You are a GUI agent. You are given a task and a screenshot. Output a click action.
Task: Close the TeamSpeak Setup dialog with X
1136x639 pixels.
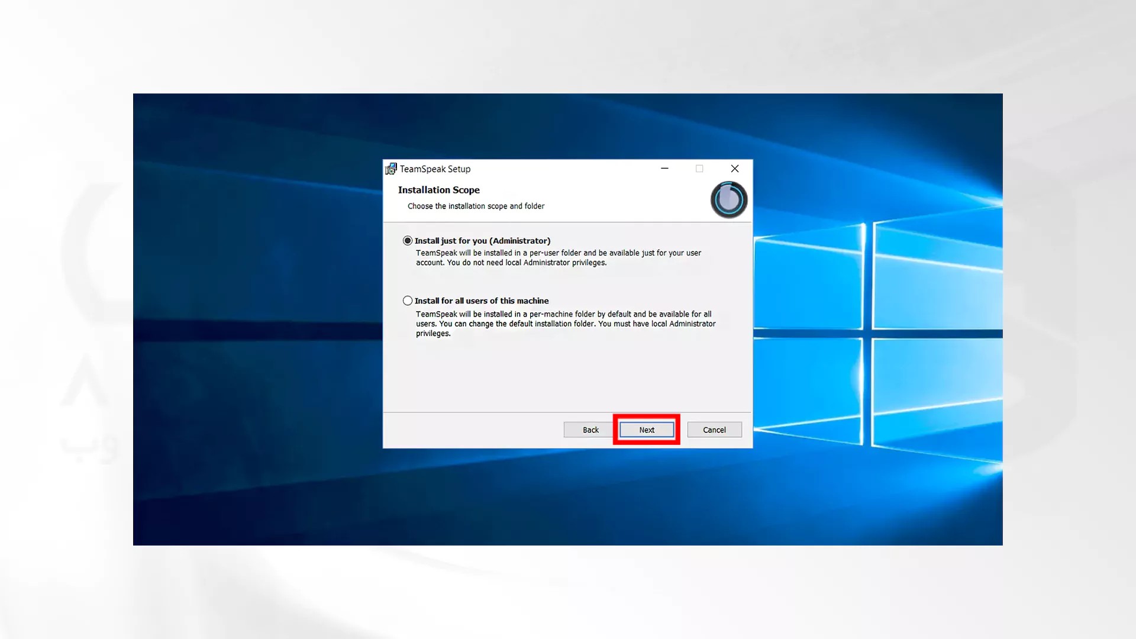point(735,169)
